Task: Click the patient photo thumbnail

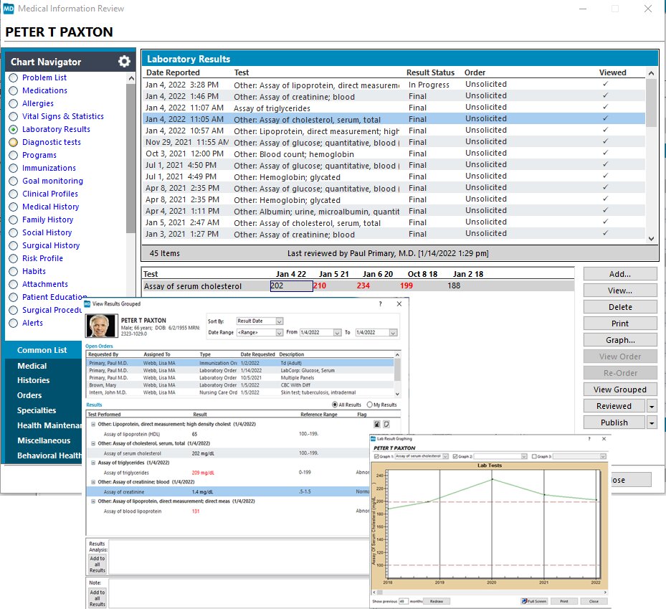Action: tap(100, 326)
